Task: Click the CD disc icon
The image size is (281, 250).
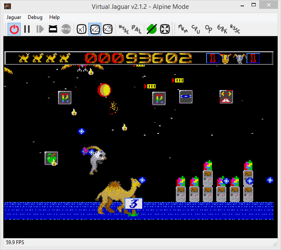Action: click(66, 29)
